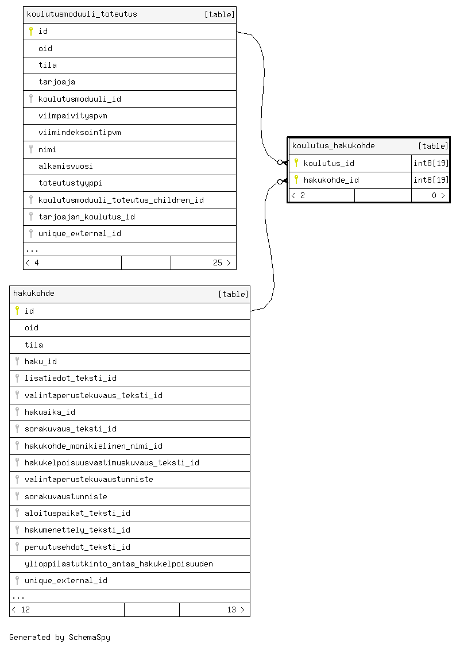460x648 pixels.
Task: Select the tila column in hakukohde table
Action: pyautogui.click(x=34, y=345)
